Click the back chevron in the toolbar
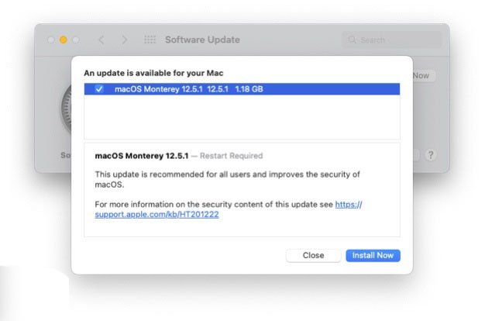 click(101, 40)
